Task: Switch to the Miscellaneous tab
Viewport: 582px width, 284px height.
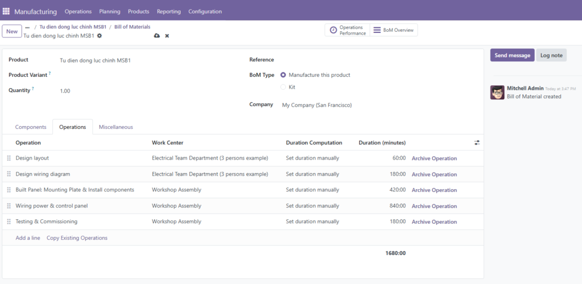Action: pyautogui.click(x=116, y=127)
